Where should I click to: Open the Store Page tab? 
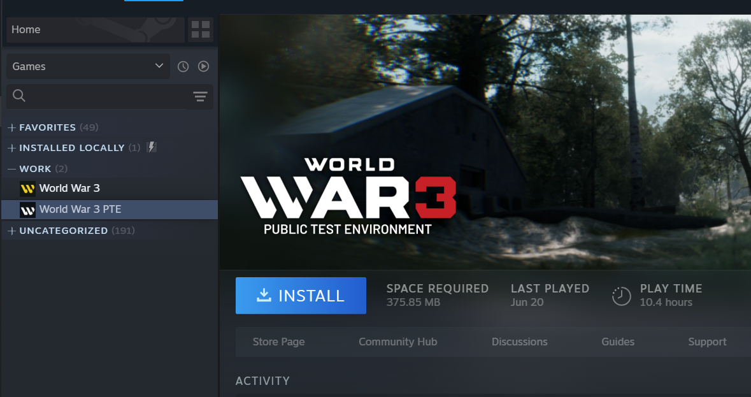(279, 342)
